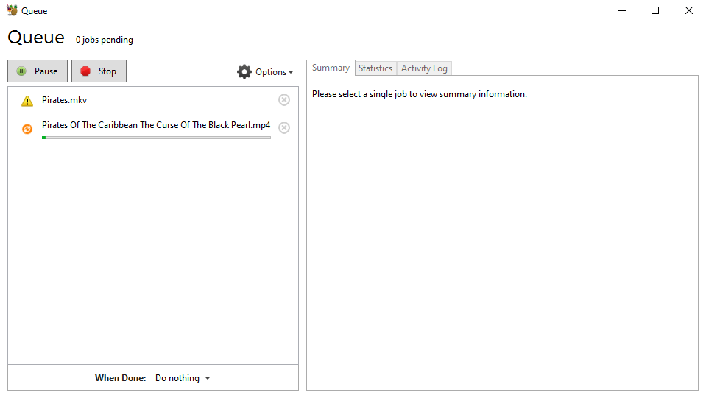Open the Statistics tab

[375, 68]
